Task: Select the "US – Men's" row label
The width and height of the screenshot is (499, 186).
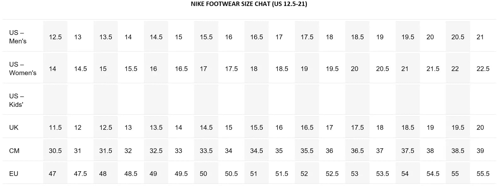Action: [x=18, y=37]
